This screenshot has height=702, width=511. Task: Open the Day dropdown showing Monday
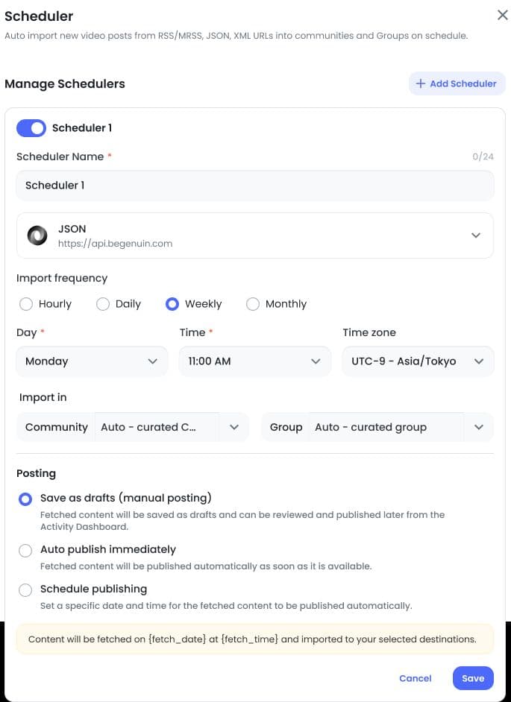click(x=92, y=361)
